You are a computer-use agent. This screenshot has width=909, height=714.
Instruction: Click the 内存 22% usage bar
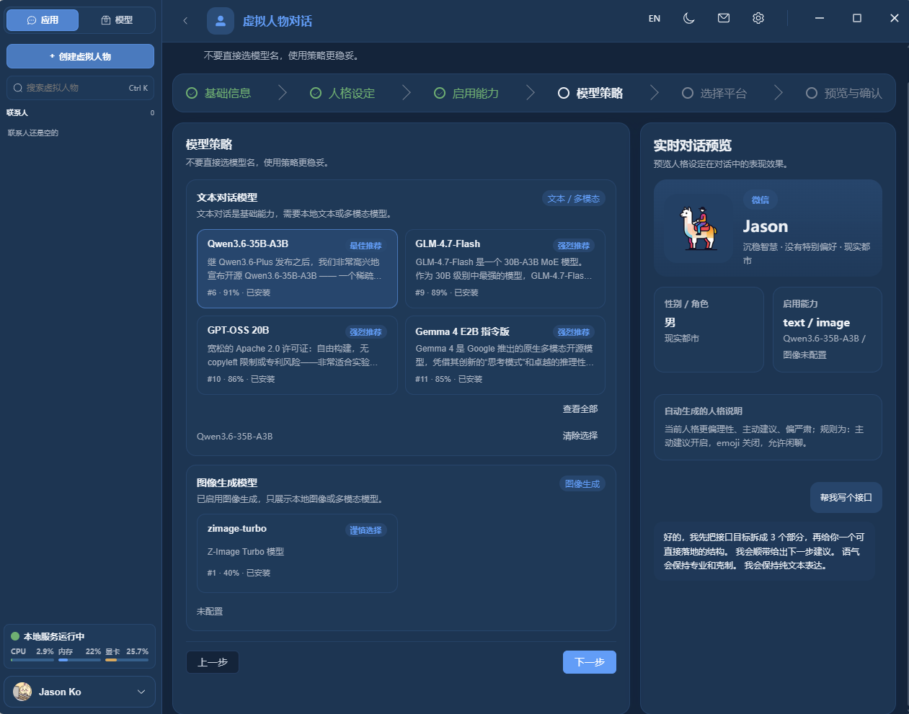(x=79, y=659)
